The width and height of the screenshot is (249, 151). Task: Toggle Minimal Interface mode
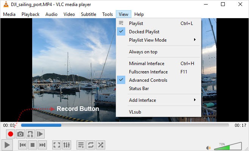(x=159, y=63)
